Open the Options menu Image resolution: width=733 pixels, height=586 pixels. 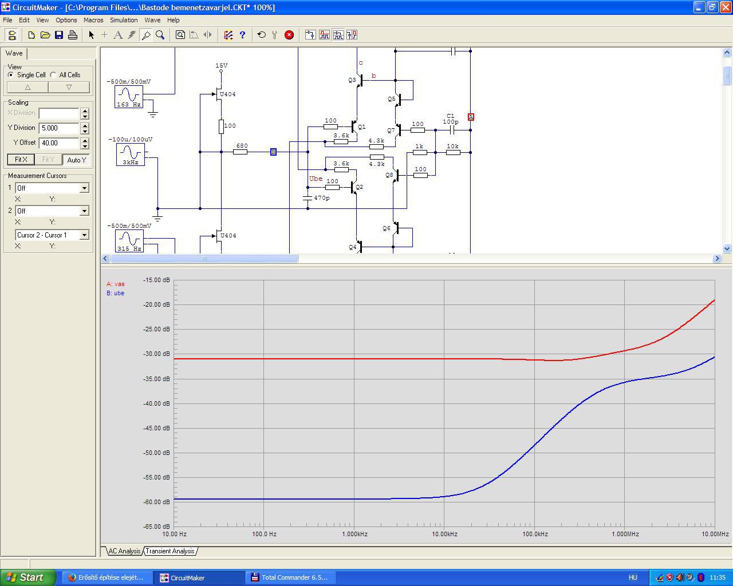pos(66,20)
